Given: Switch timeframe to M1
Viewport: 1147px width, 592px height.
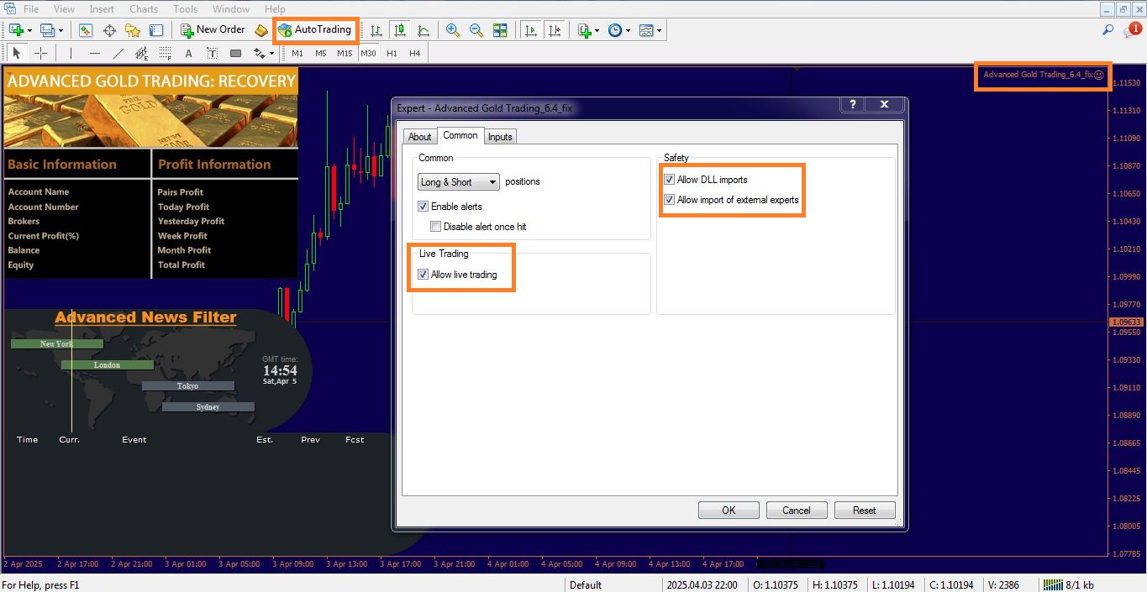Looking at the screenshot, I should point(297,53).
